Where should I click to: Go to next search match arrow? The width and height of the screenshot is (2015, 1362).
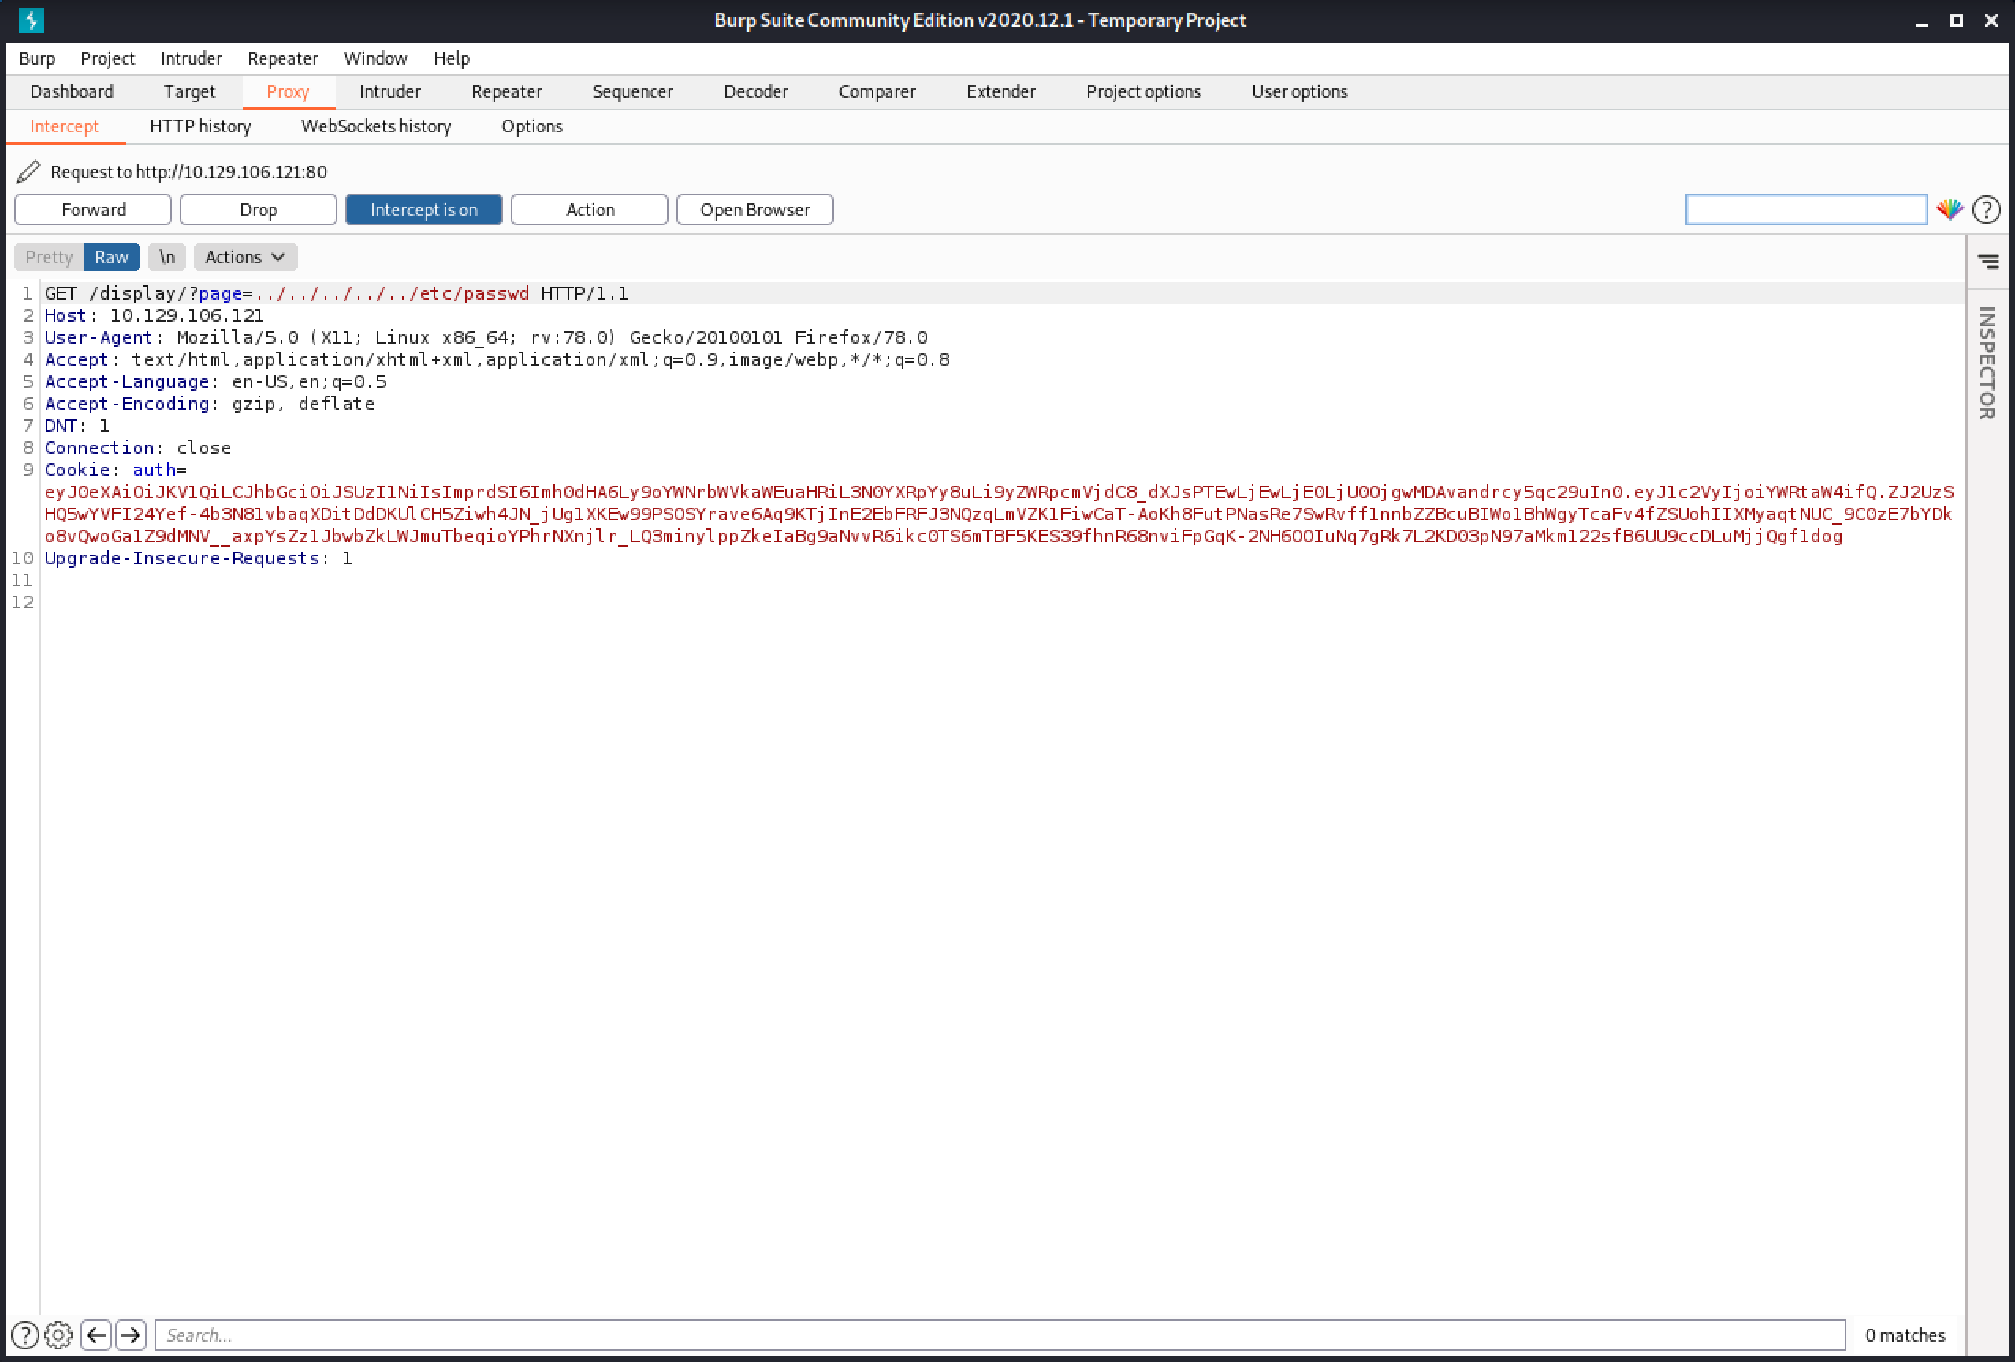click(x=131, y=1335)
